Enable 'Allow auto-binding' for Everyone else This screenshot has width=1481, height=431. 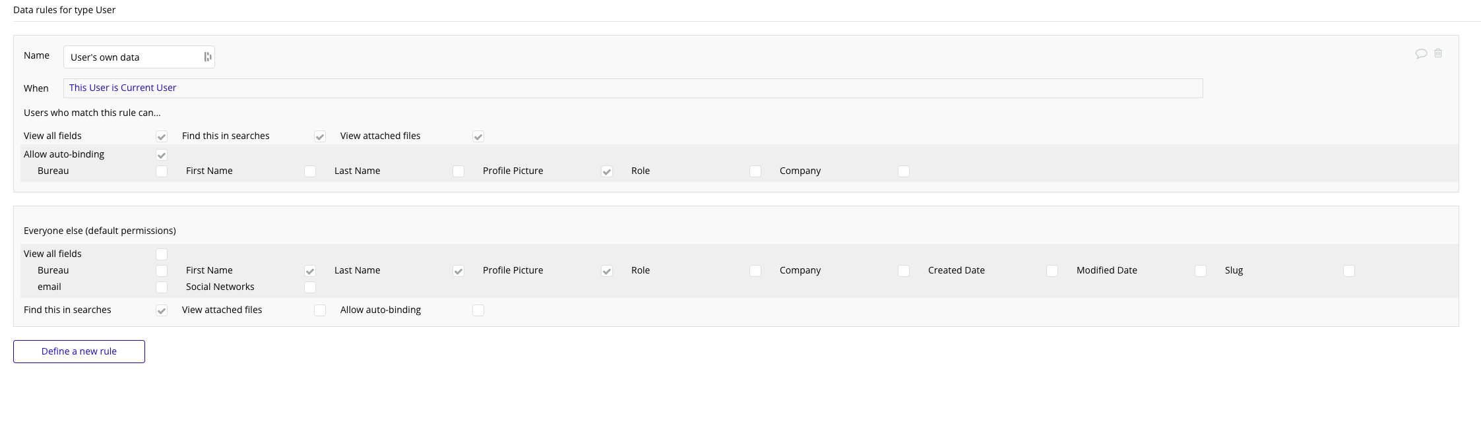(x=478, y=310)
